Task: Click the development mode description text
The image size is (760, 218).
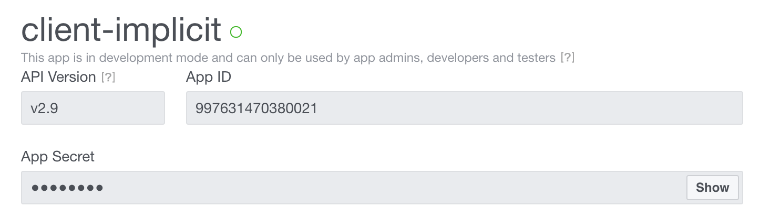Action: coord(289,57)
